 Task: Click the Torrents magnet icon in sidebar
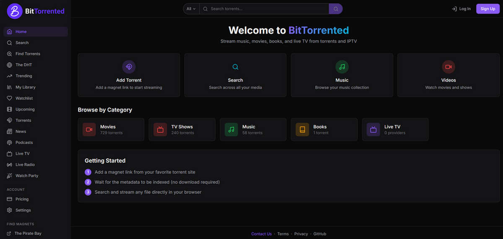tap(10, 121)
